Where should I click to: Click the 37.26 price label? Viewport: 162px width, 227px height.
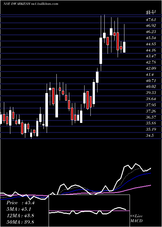tap(151, 111)
